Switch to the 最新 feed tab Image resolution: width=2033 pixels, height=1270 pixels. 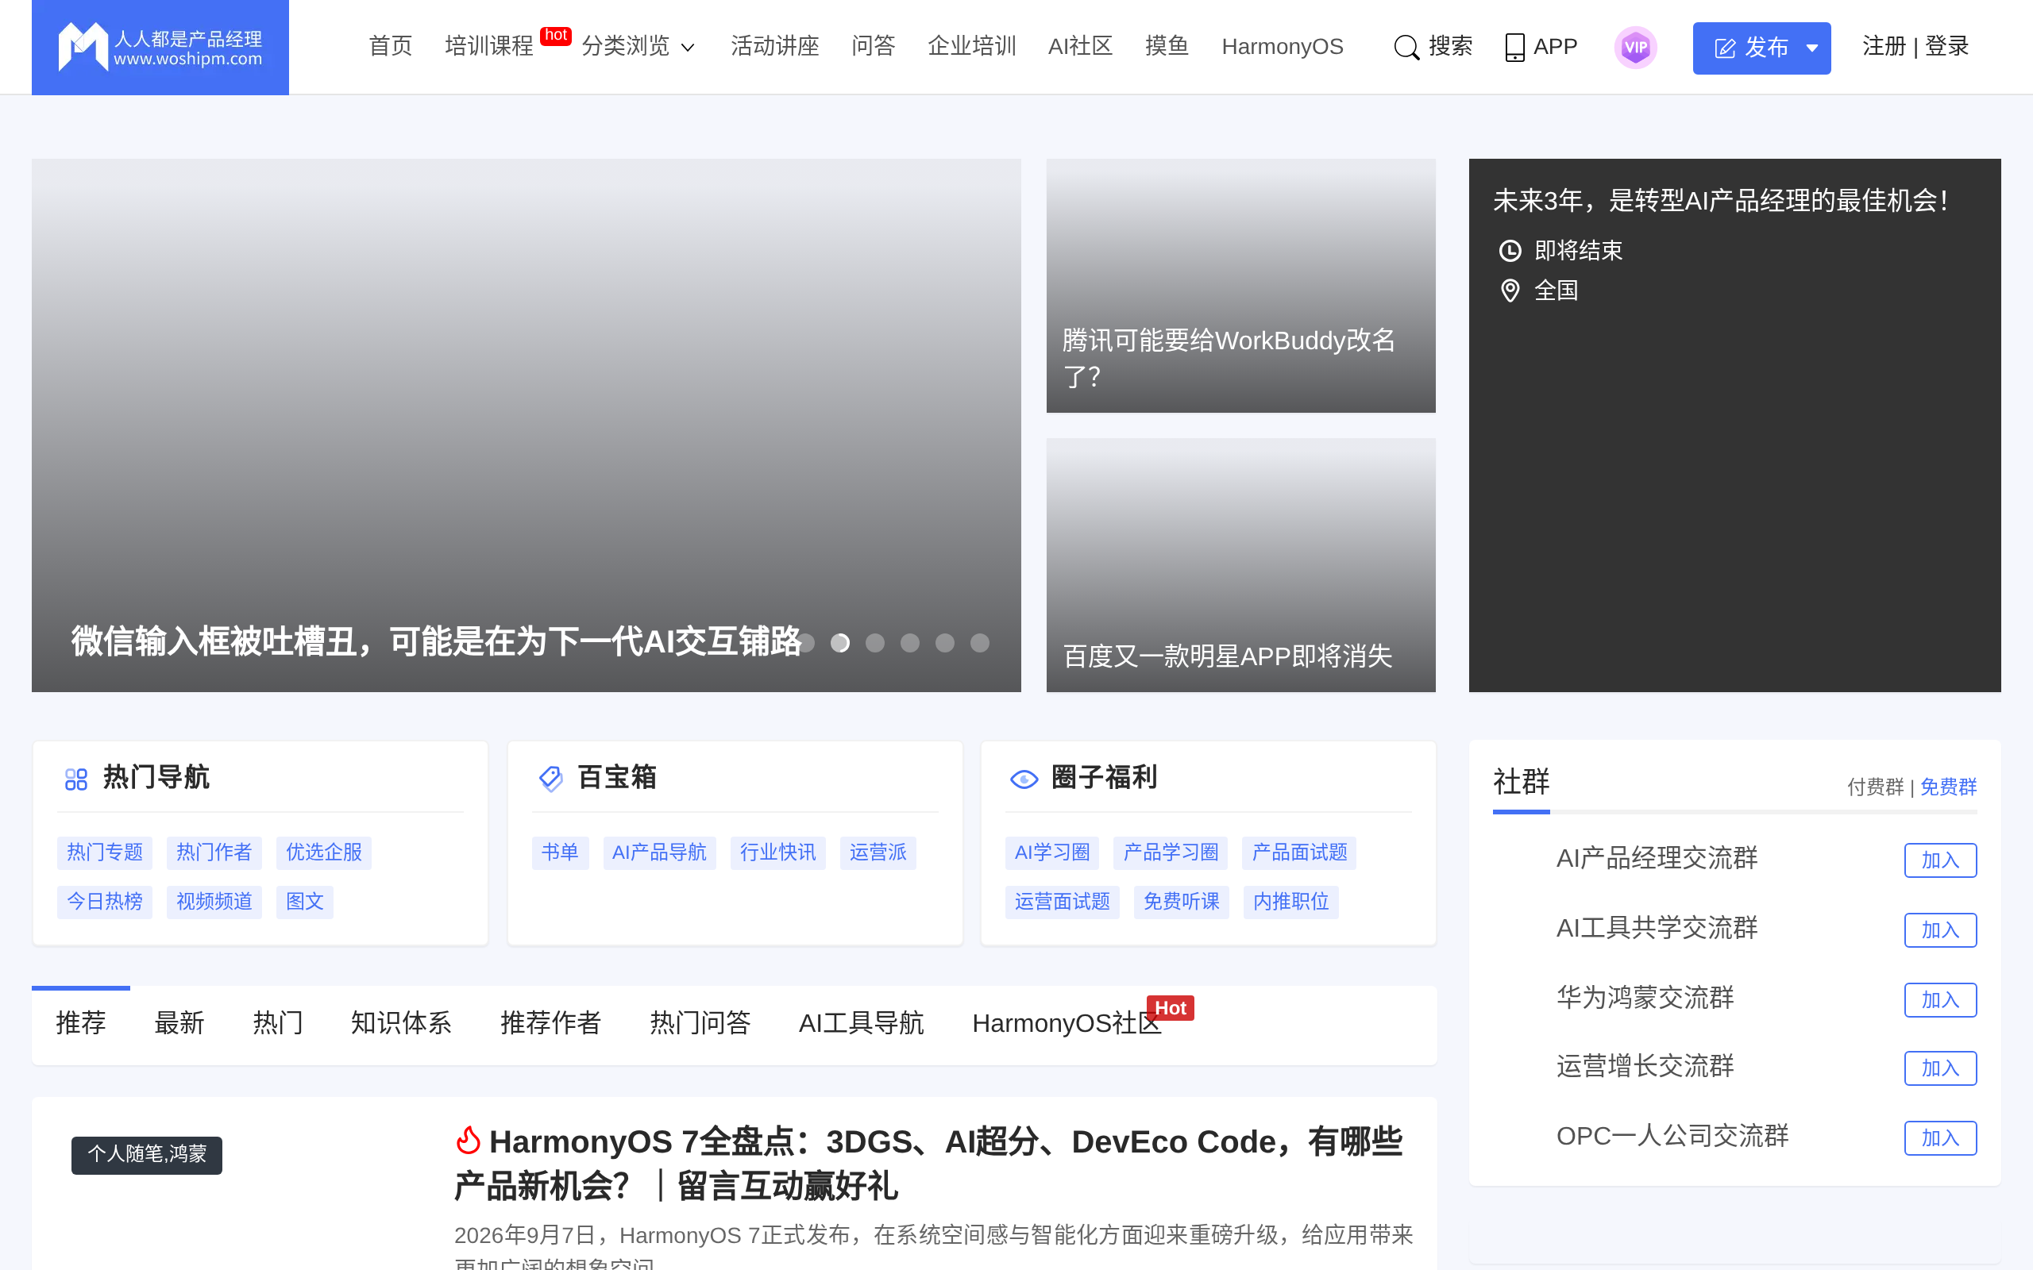coord(179,1022)
